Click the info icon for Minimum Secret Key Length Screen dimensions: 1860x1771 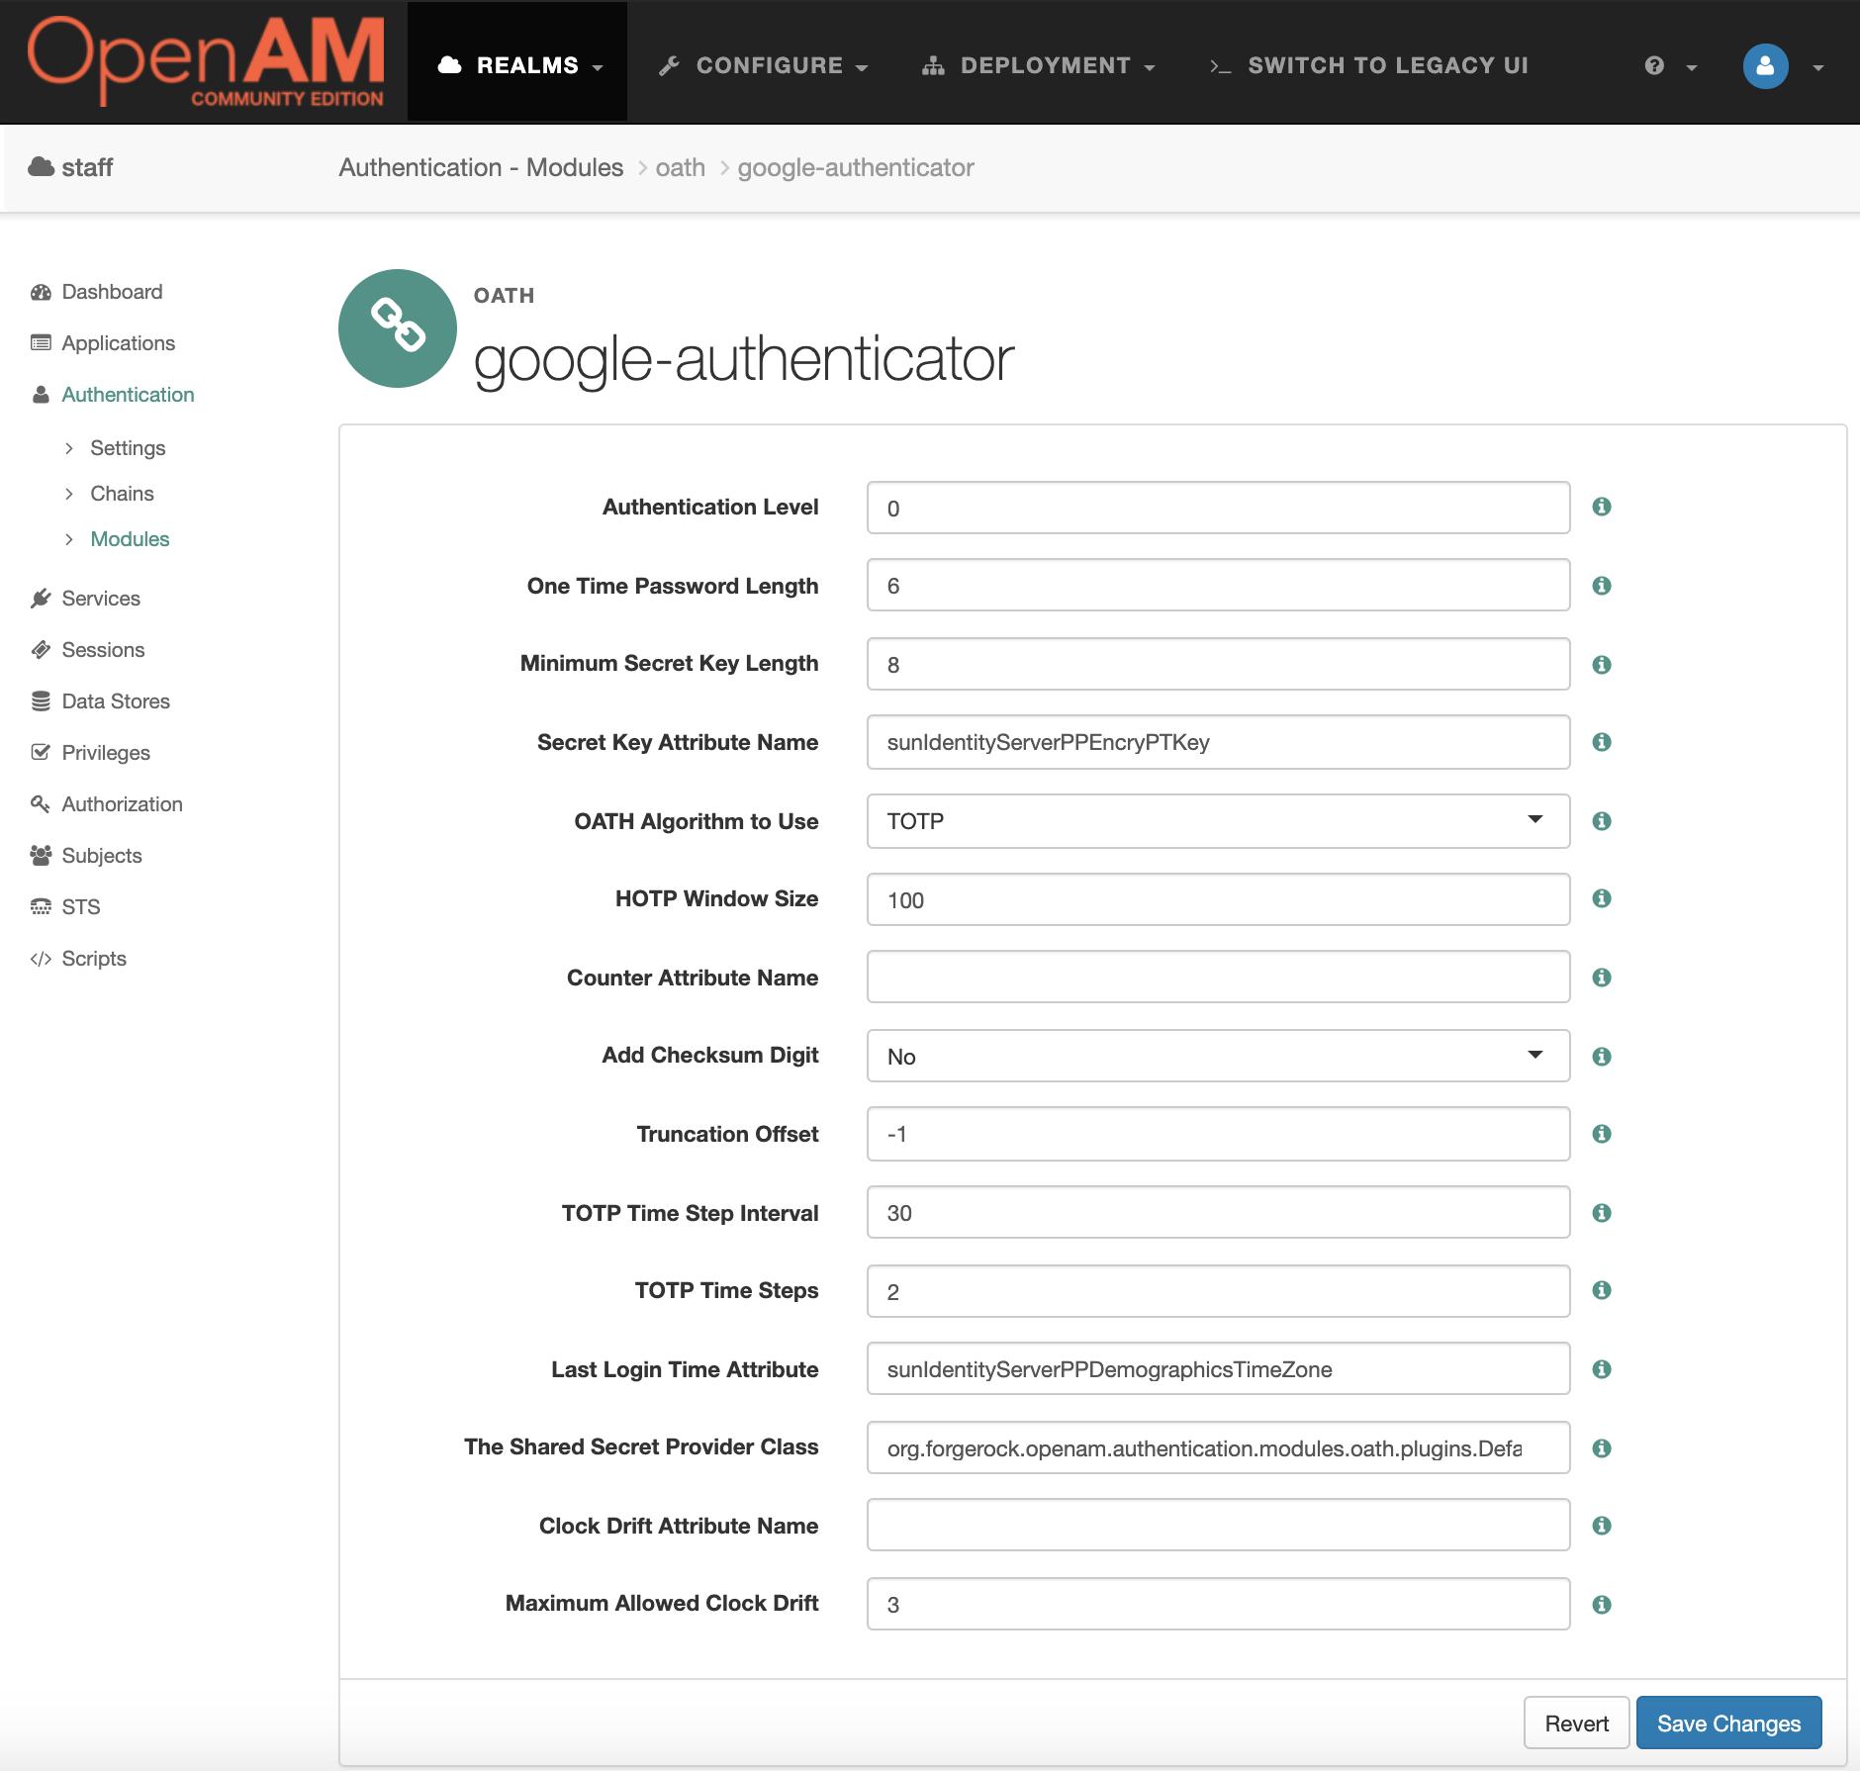click(x=1602, y=665)
